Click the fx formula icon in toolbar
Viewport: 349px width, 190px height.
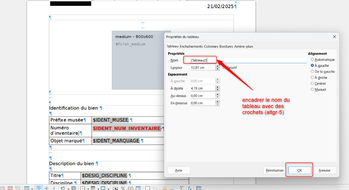[190, 188]
